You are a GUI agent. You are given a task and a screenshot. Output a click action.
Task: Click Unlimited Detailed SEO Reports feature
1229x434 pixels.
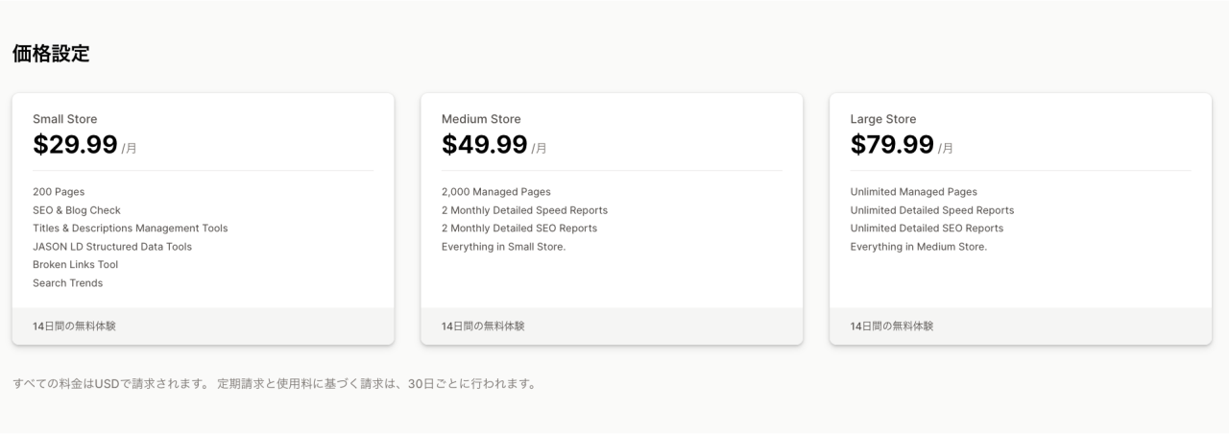coord(927,229)
